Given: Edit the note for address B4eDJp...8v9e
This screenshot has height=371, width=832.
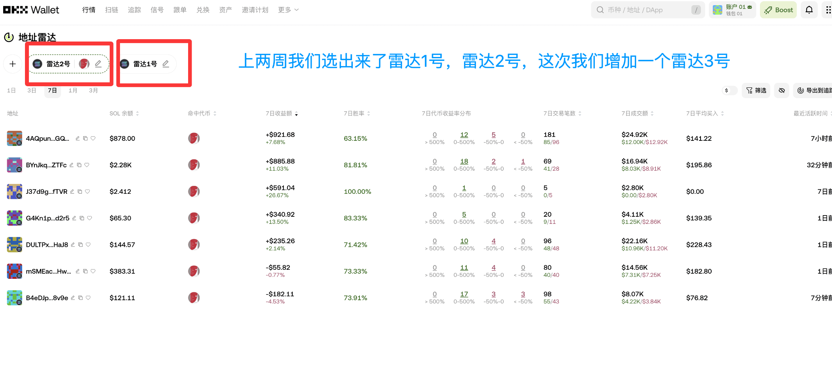Looking at the screenshot, I should coord(73,298).
